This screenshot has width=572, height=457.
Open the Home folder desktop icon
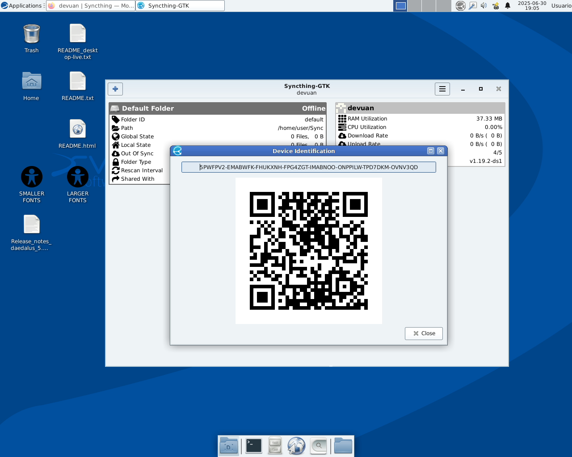(31, 82)
